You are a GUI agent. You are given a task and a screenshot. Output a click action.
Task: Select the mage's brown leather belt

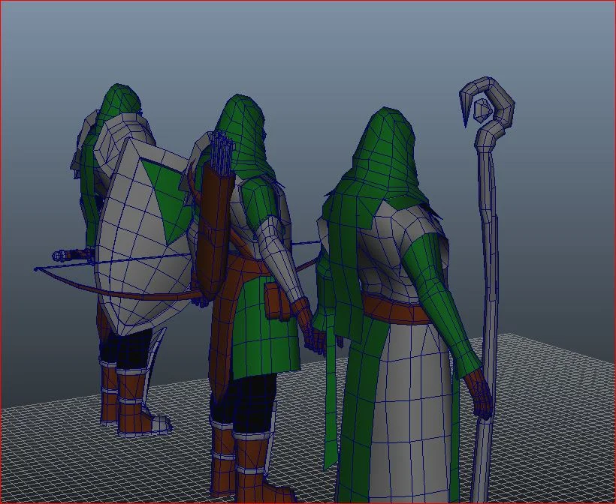(396, 310)
